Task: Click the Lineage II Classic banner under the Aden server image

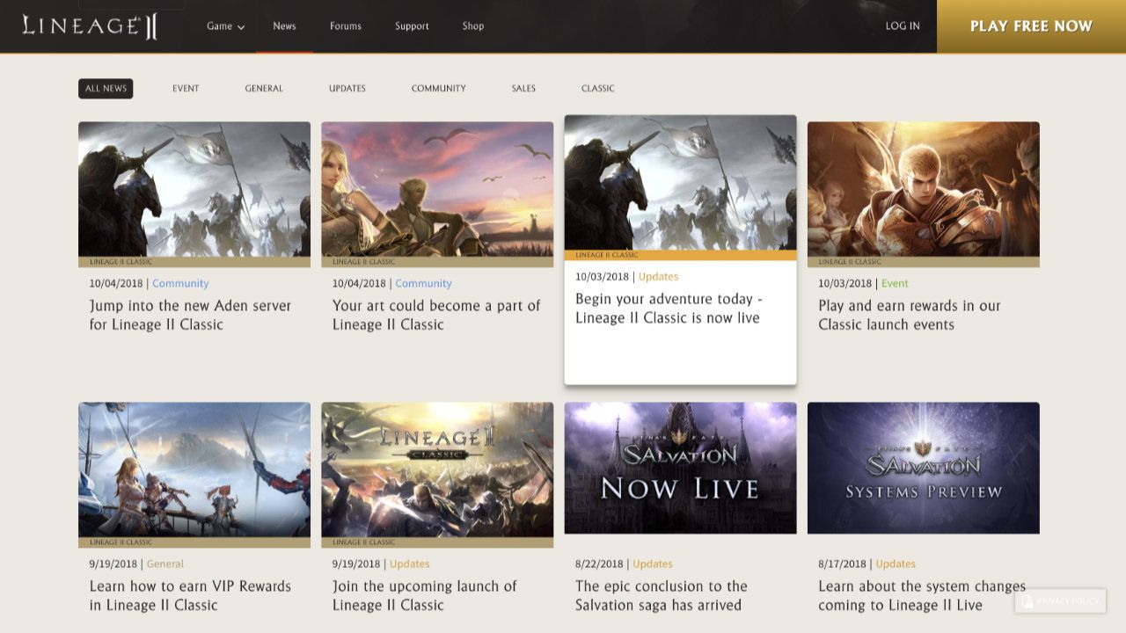Action: [x=194, y=262]
